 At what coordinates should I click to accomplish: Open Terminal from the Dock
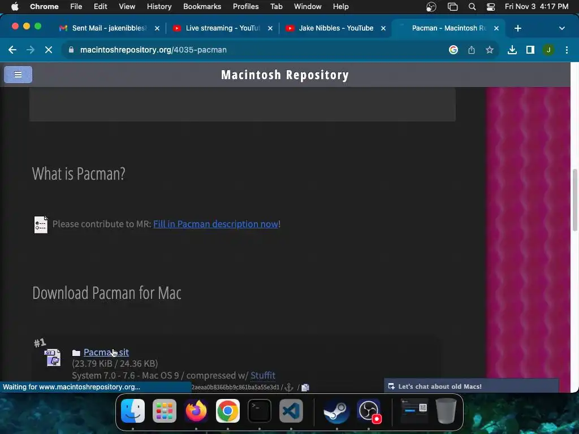coord(259,411)
